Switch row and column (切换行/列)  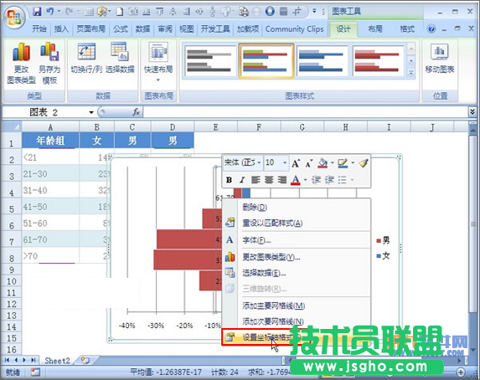pyautogui.click(x=86, y=58)
